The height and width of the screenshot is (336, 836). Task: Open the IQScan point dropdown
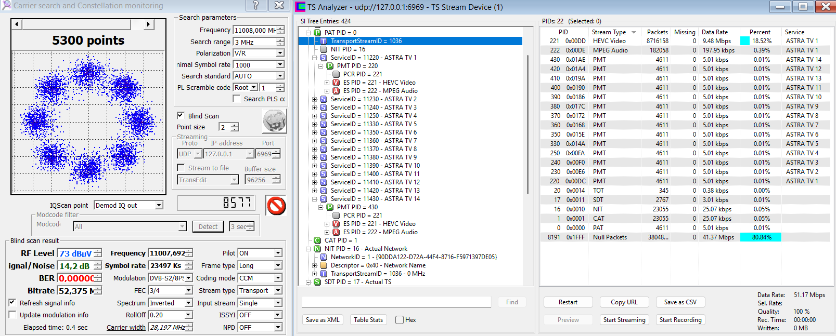159,205
